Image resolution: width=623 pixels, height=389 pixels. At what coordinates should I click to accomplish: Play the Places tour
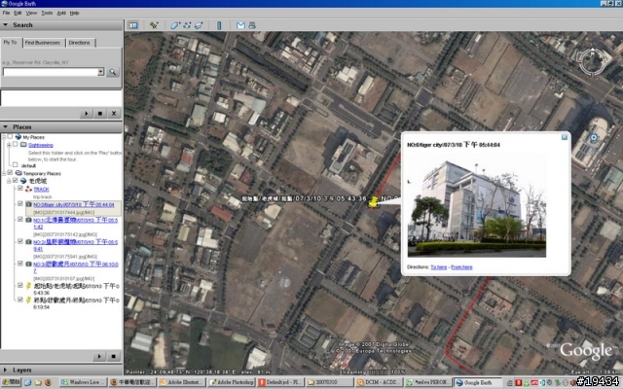coord(99,356)
